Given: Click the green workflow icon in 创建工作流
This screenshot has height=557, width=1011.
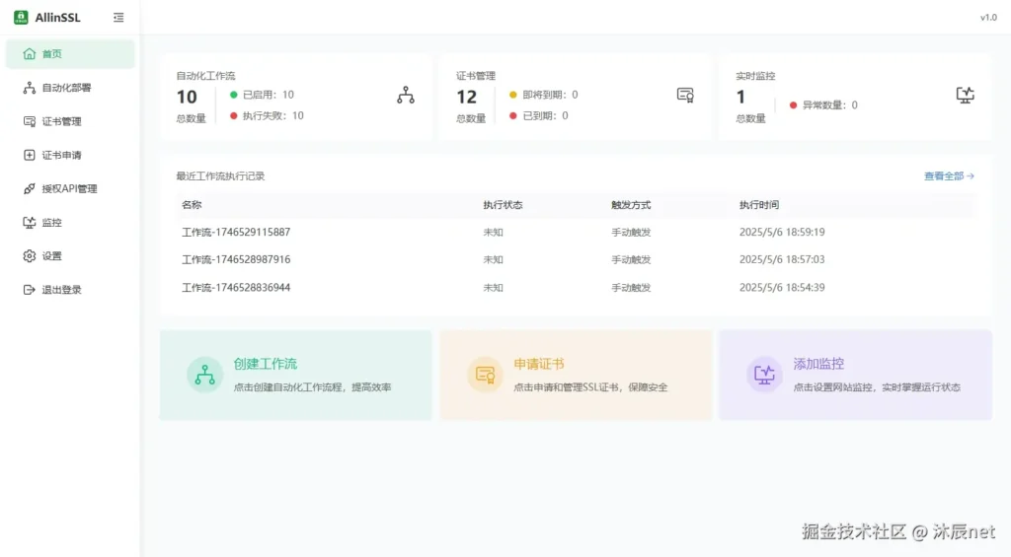Looking at the screenshot, I should [x=205, y=375].
